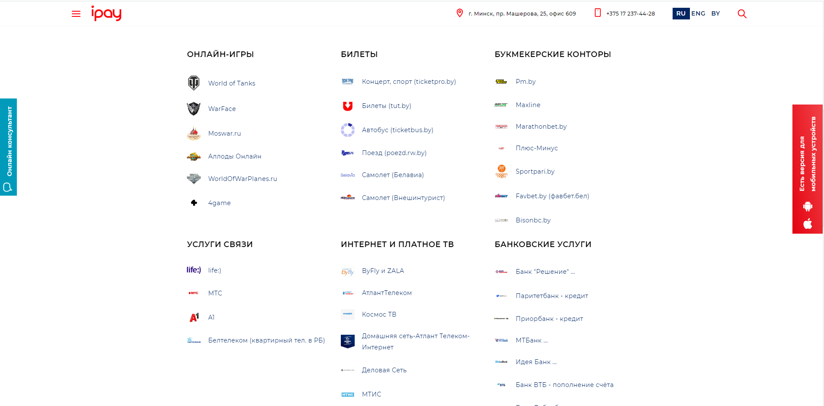Click the life:) operator logo
This screenshot has width=824, height=406.
pos(194,270)
